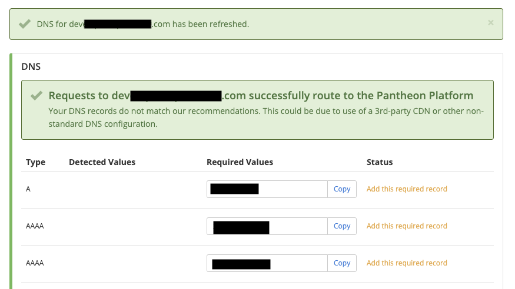Copy the second AAAA record value
Image resolution: width=515 pixels, height=289 pixels.
[x=342, y=263]
